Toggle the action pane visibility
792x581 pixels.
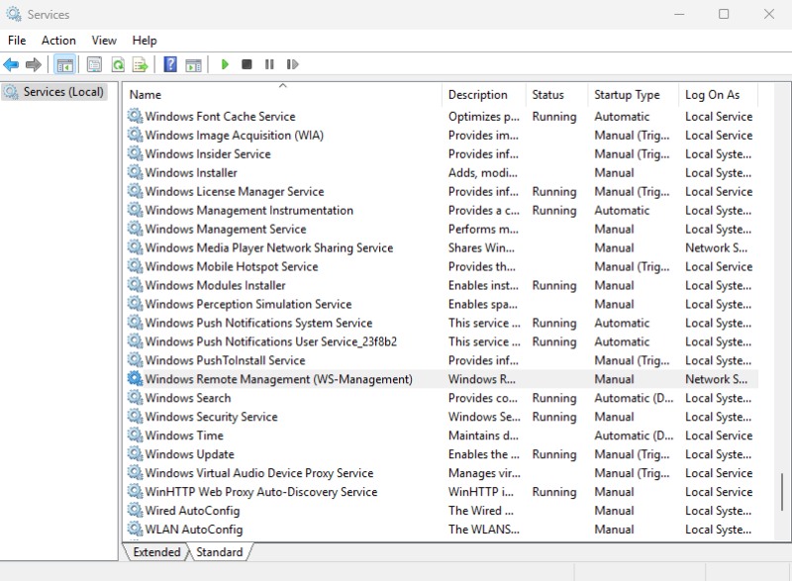194,64
